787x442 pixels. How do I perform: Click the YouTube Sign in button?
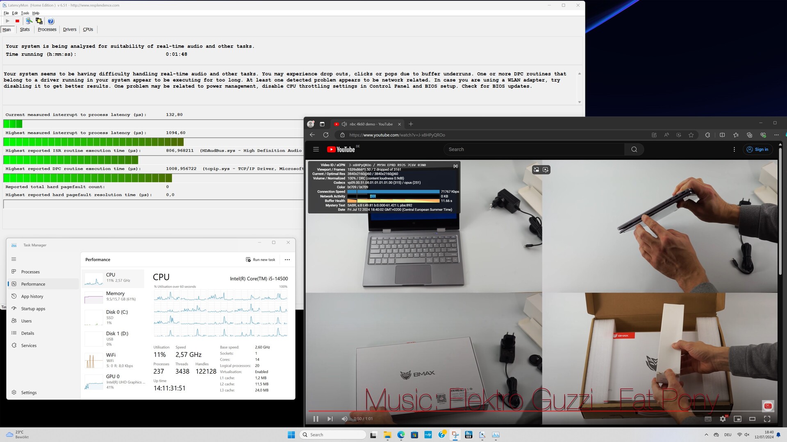click(757, 149)
